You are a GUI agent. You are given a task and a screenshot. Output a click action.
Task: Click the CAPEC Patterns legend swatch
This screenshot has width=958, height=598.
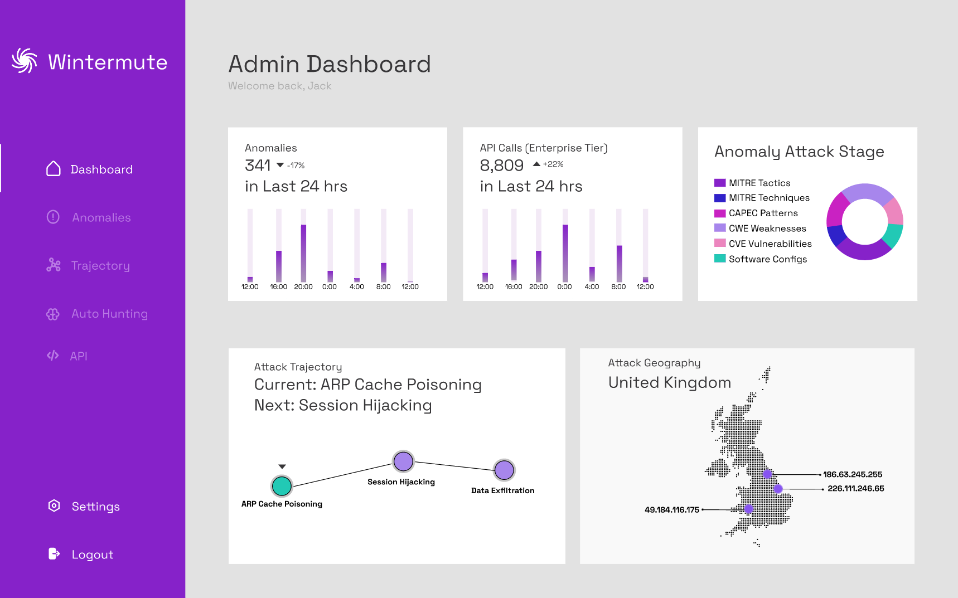pyautogui.click(x=720, y=213)
